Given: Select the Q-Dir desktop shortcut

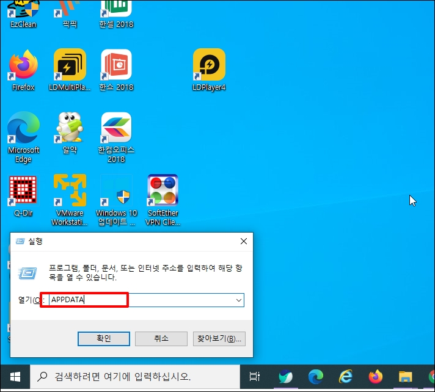Looking at the screenshot, I should 23,195.
